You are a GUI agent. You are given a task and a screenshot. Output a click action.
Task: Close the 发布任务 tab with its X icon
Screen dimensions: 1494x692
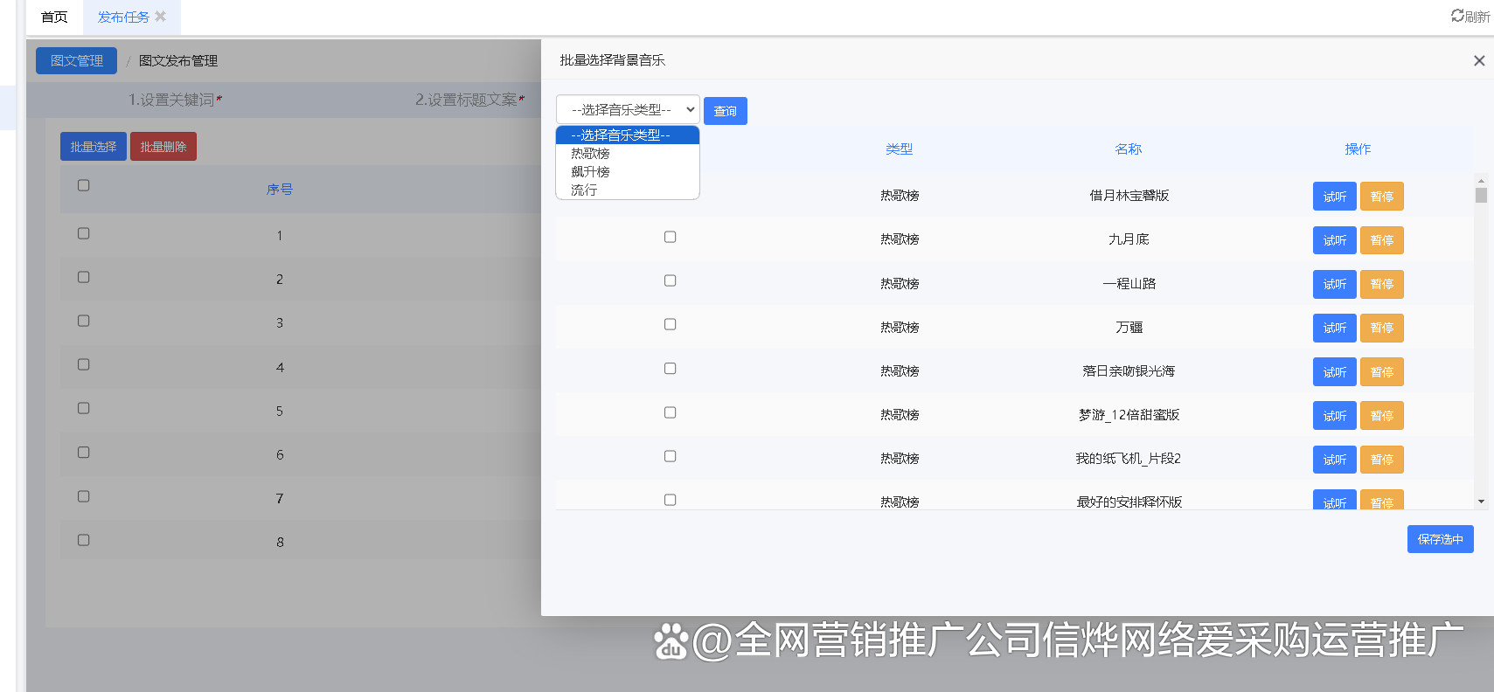click(161, 17)
